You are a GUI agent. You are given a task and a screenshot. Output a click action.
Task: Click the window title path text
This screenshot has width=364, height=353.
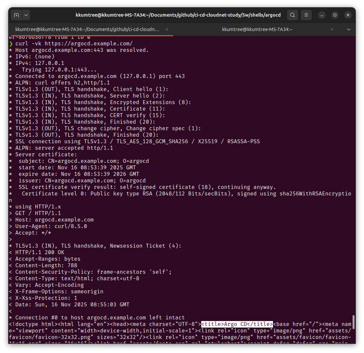click(178, 15)
